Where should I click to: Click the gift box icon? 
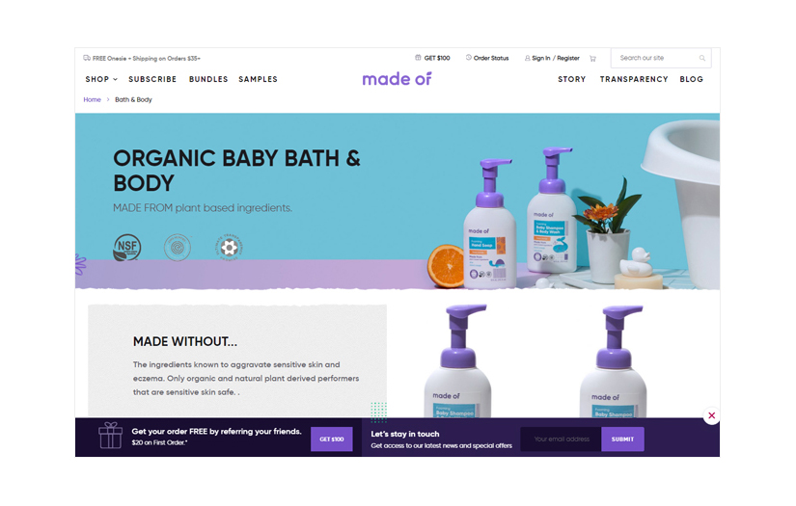(x=110, y=436)
